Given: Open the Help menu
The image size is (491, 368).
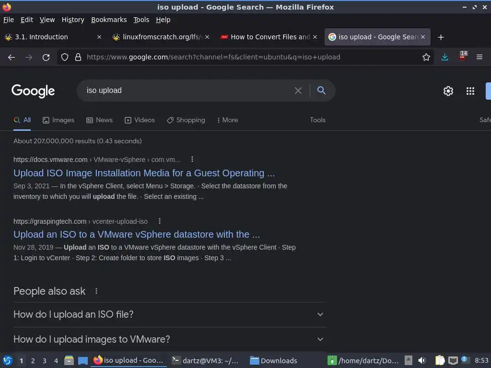Looking at the screenshot, I should click(x=163, y=20).
